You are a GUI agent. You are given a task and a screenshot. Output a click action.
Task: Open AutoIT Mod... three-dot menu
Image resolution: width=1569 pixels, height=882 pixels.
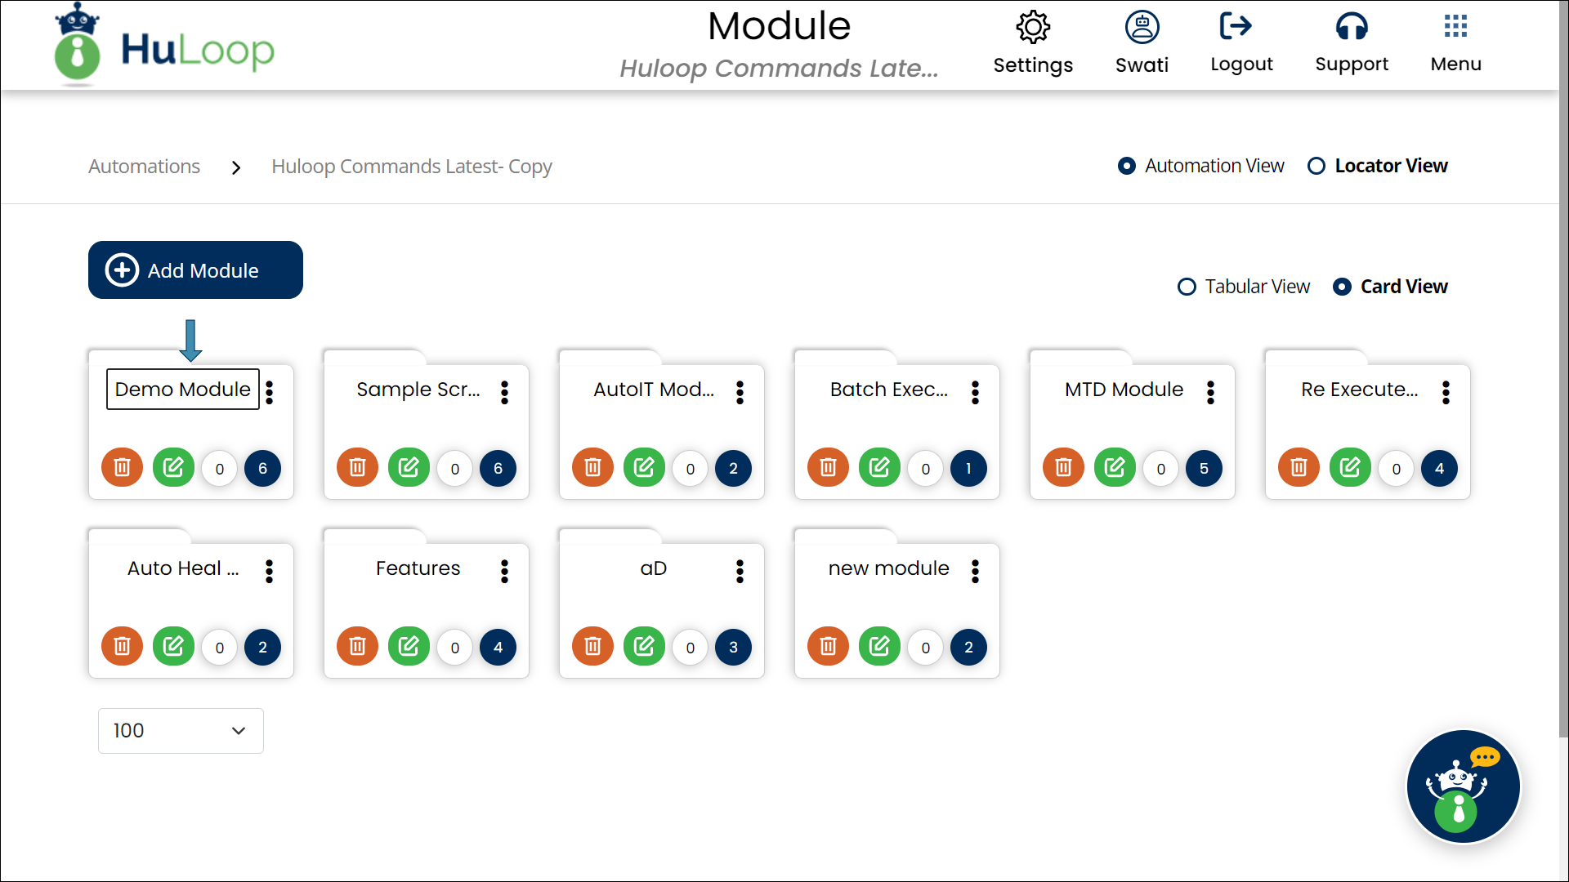coord(740,392)
